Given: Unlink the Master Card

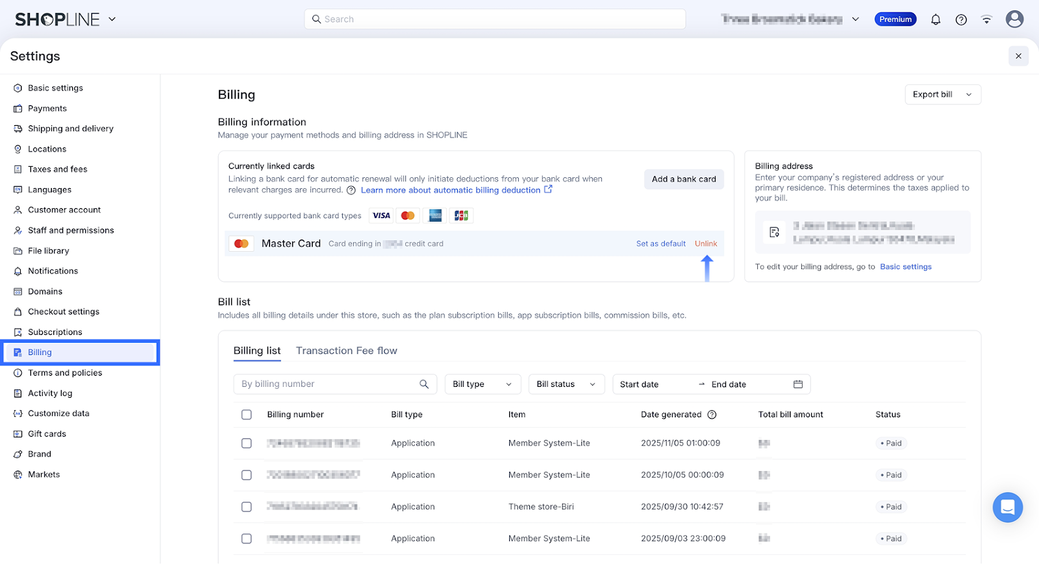Looking at the screenshot, I should click(x=706, y=244).
